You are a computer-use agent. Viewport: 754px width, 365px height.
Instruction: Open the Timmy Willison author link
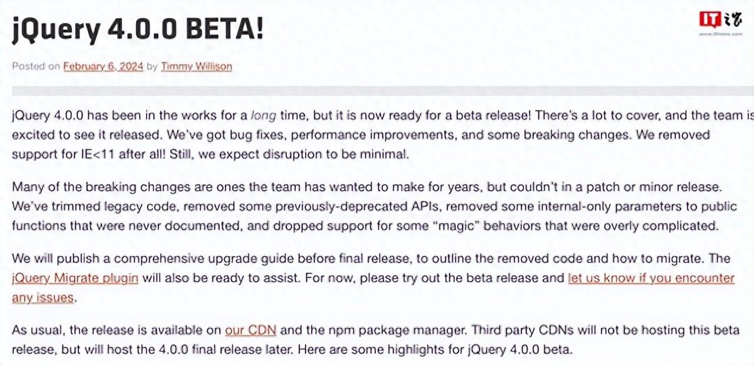(x=196, y=67)
